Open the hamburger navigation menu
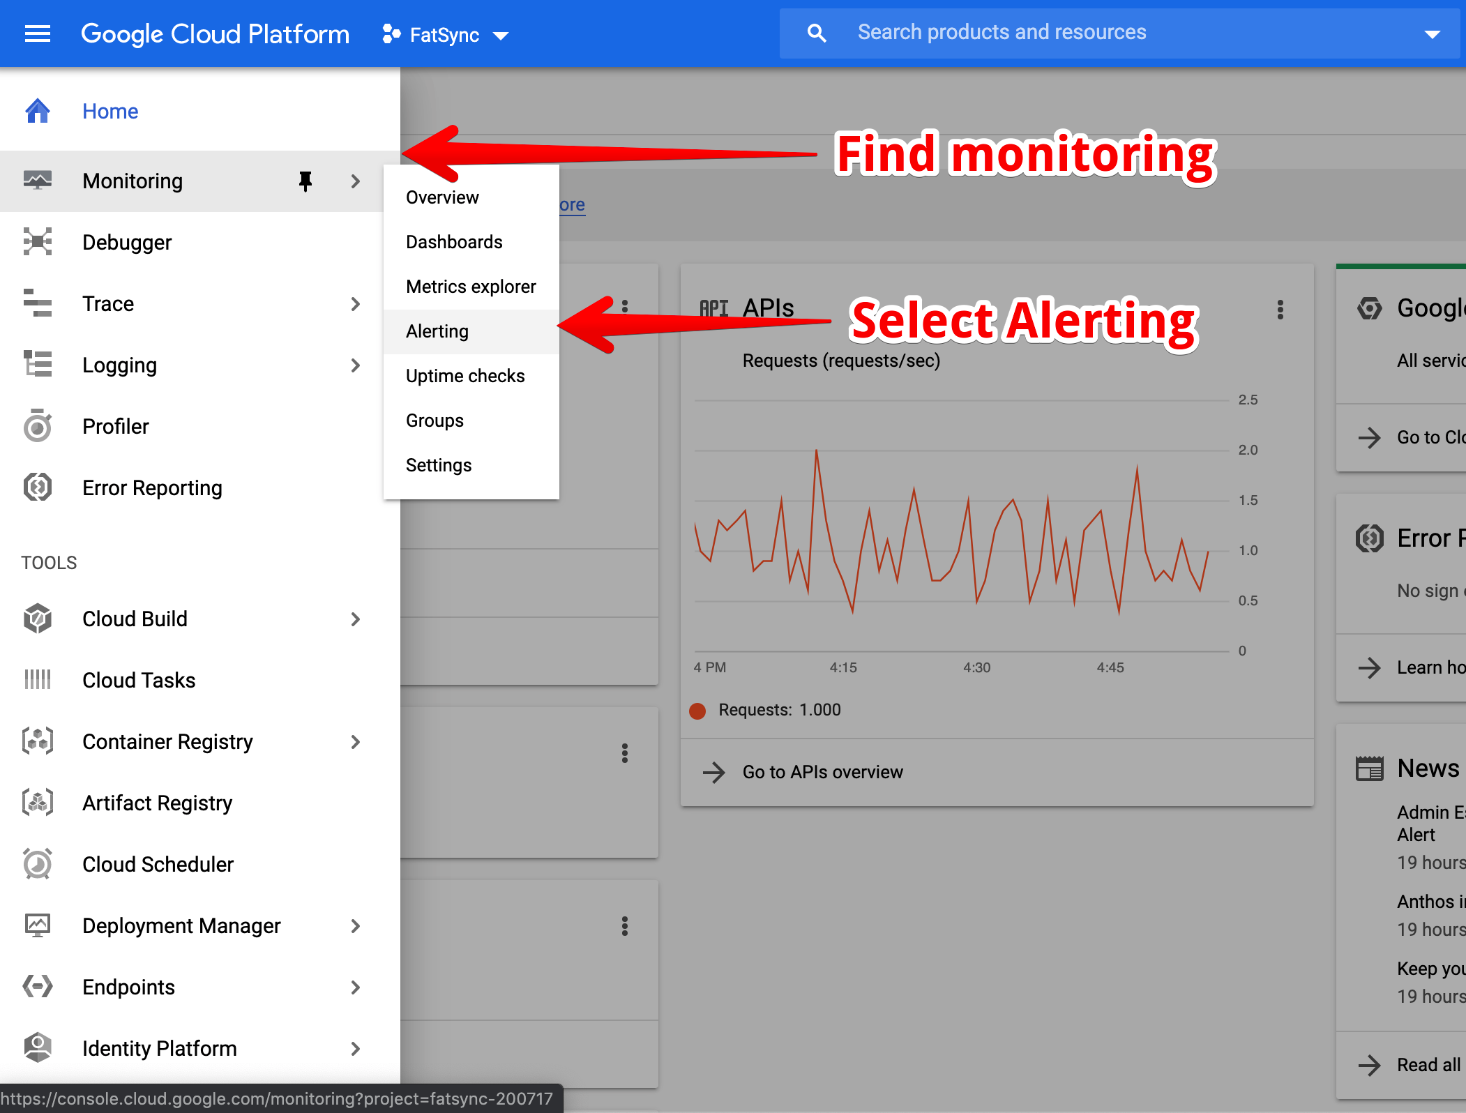 [x=38, y=33]
